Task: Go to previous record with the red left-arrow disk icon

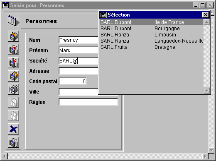Action: point(13,49)
